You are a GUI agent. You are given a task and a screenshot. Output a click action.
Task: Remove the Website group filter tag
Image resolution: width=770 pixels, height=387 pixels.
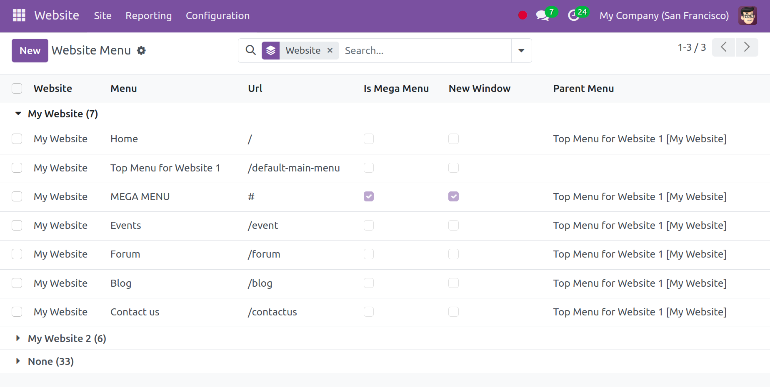330,50
